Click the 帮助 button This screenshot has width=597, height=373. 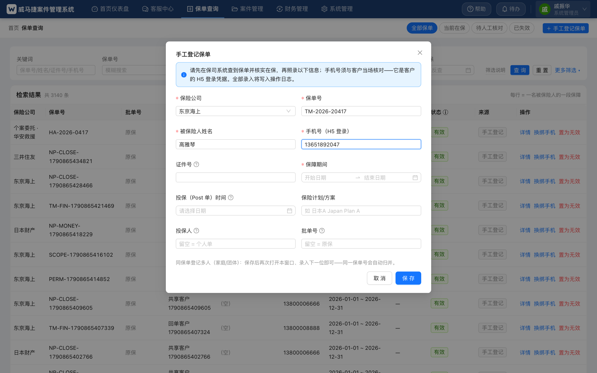click(x=476, y=9)
